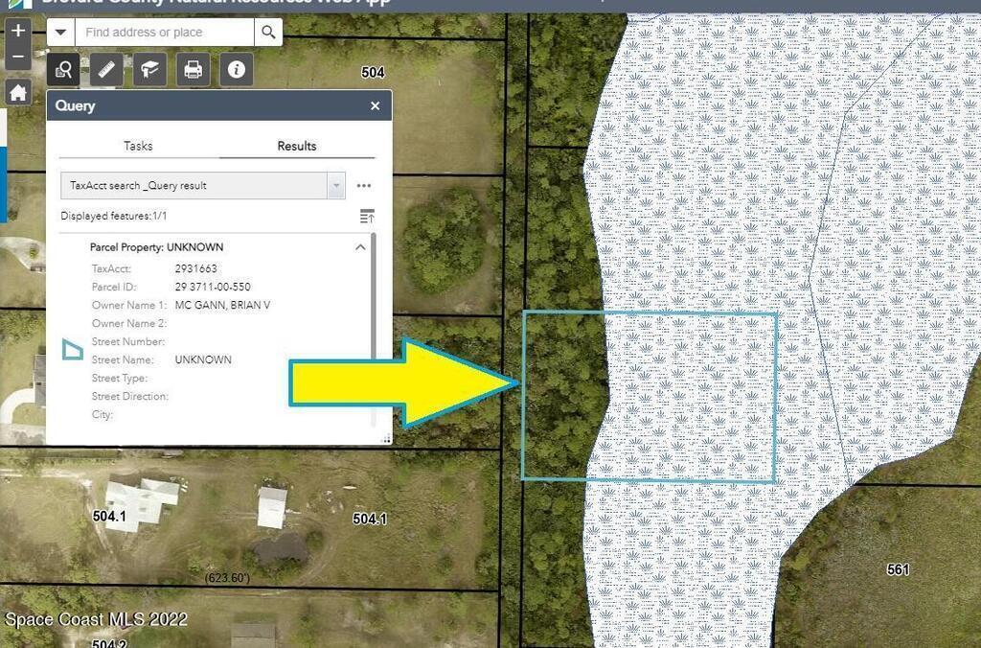Close the Query panel
Image resolution: width=981 pixels, height=648 pixels.
tap(376, 106)
